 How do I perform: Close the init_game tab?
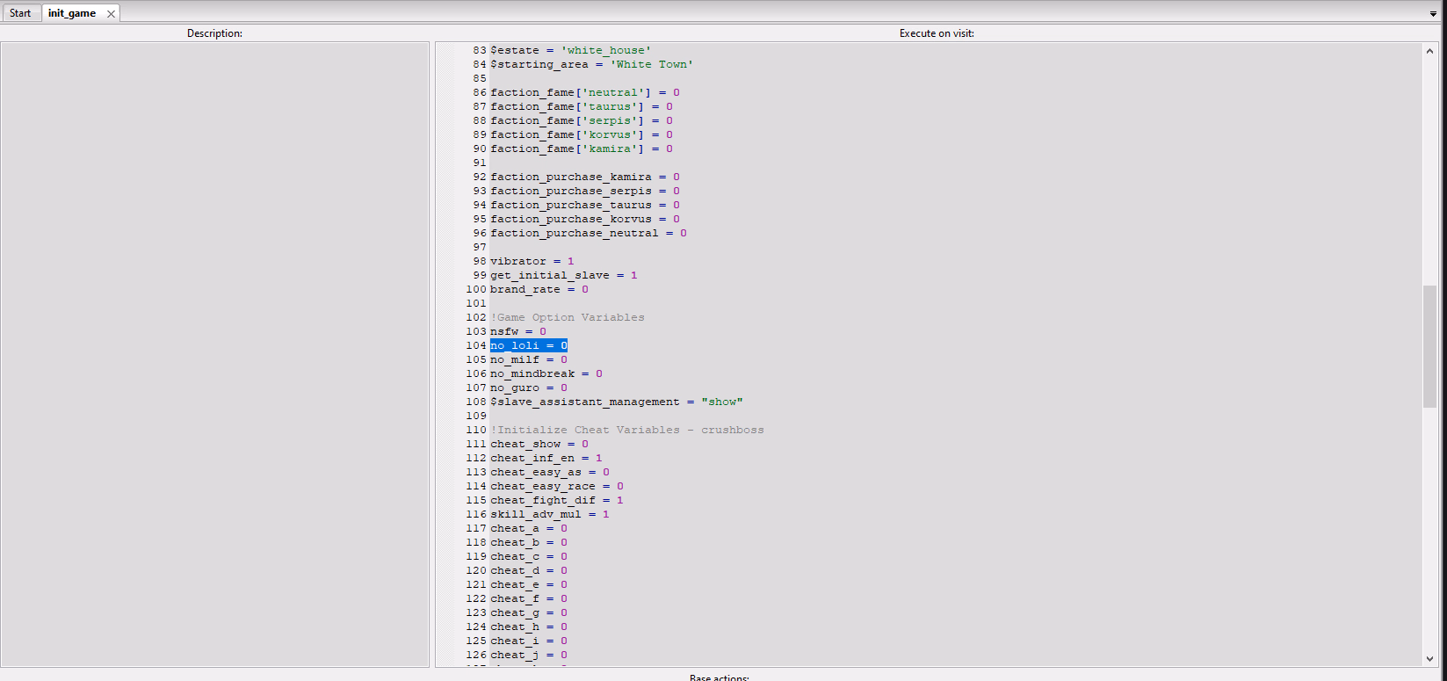tap(111, 14)
